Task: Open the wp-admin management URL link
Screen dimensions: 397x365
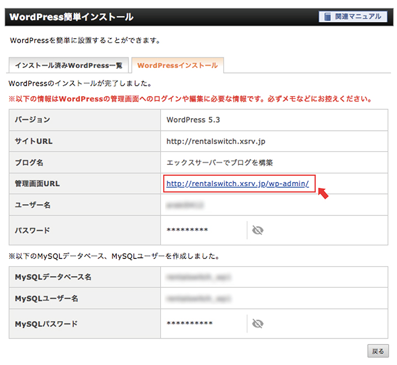Action: coord(238,183)
